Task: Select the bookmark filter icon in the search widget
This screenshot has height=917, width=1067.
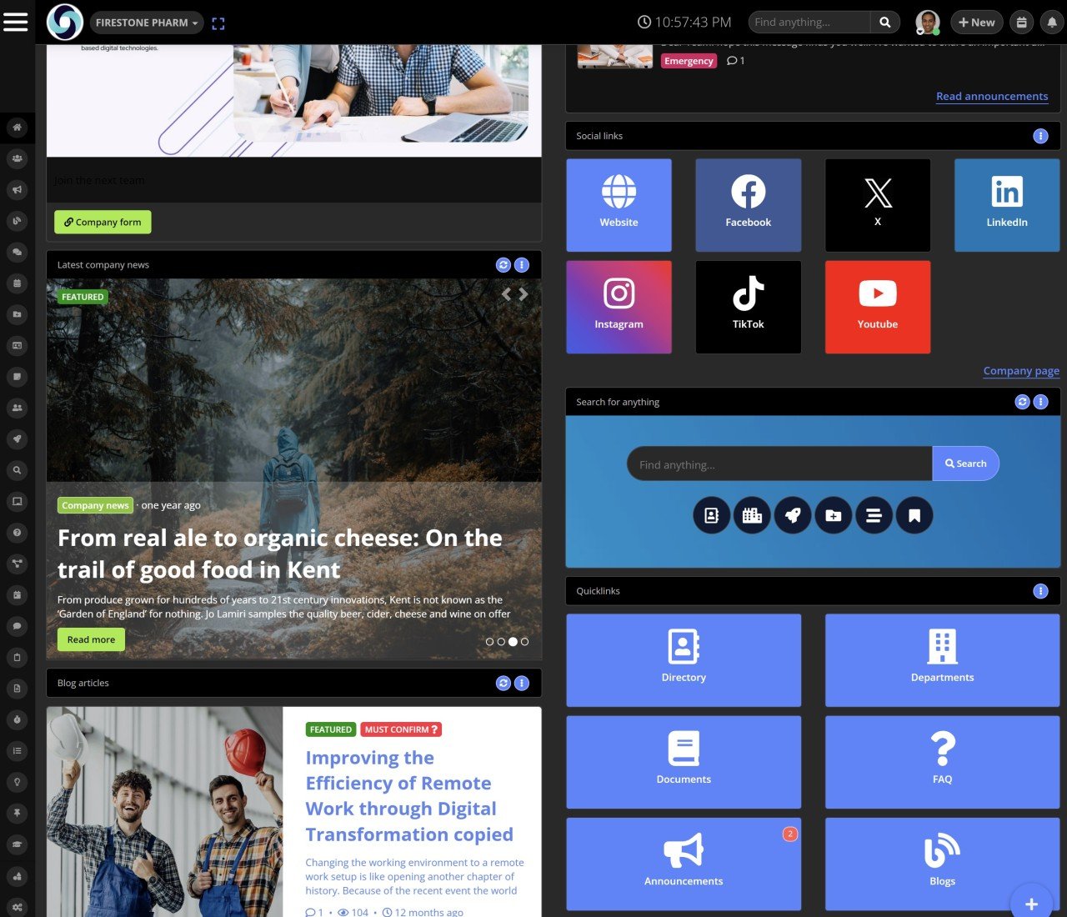Action: click(914, 515)
